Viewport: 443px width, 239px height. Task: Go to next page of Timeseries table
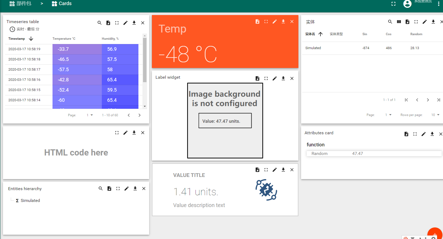click(139, 115)
